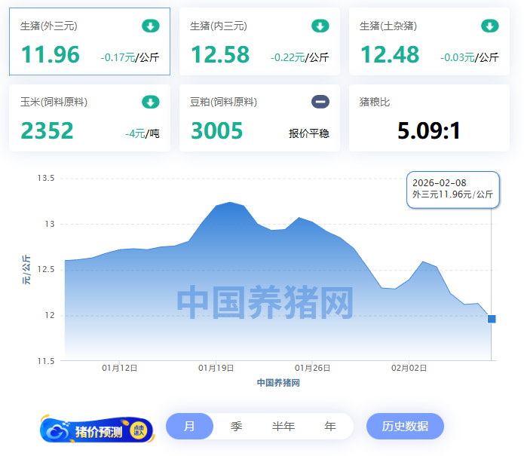Switch chart to 季 range

[x=236, y=427]
